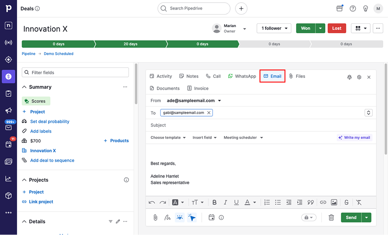
Task: Toggle link click tracking cursor icon
Action: [192, 218]
